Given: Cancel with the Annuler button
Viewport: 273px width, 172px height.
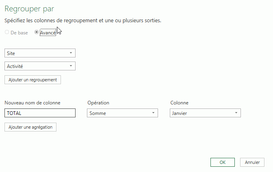Looking at the screenshot, I should [252, 162].
